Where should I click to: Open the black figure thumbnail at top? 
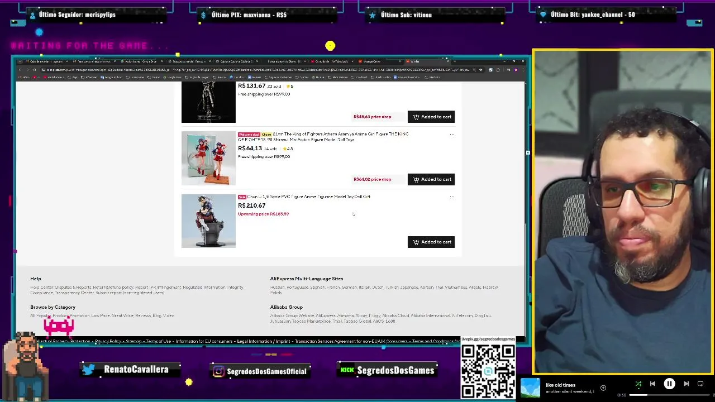pyautogui.click(x=208, y=102)
